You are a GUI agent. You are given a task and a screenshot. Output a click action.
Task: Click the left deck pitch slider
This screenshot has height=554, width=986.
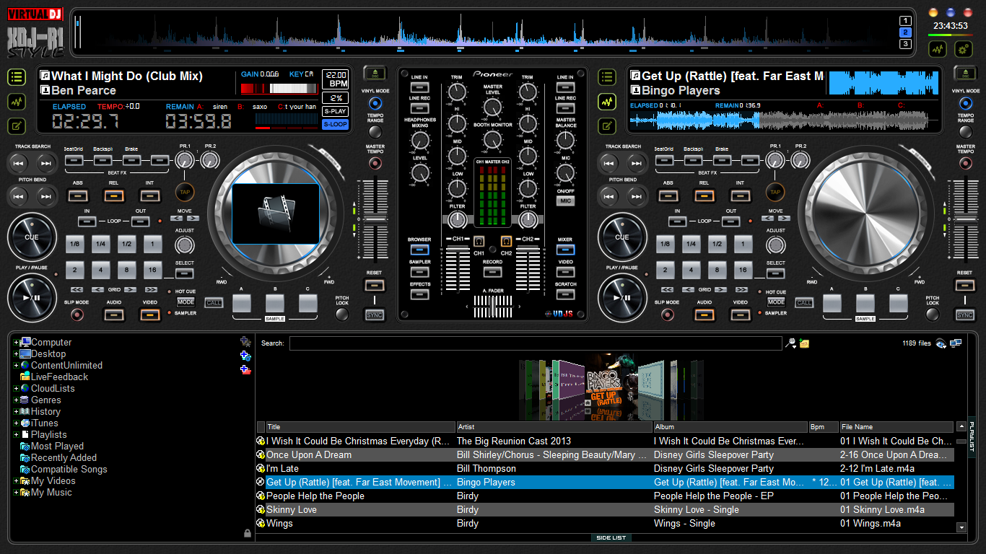pos(375,218)
